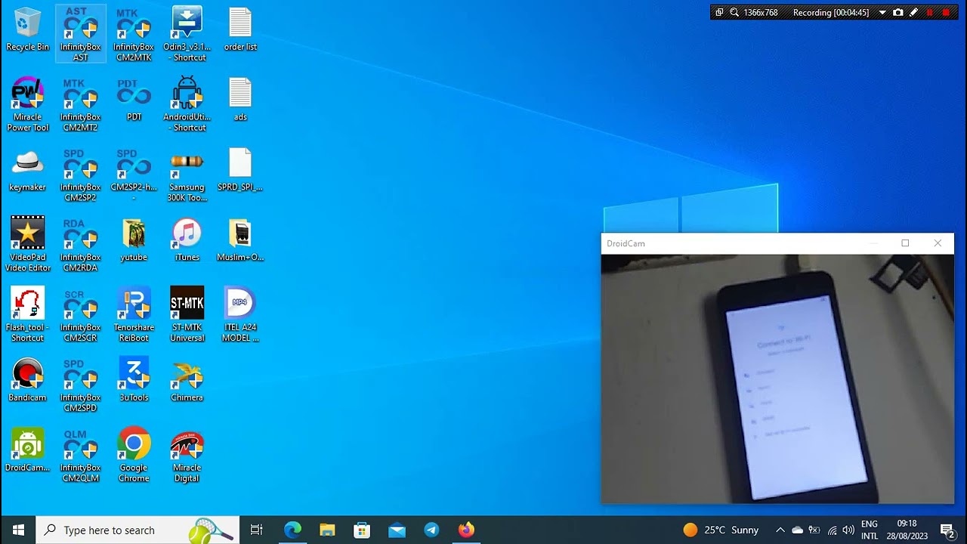Switch the ENG INTL input language
The image size is (967, 544).
[870, 530]
